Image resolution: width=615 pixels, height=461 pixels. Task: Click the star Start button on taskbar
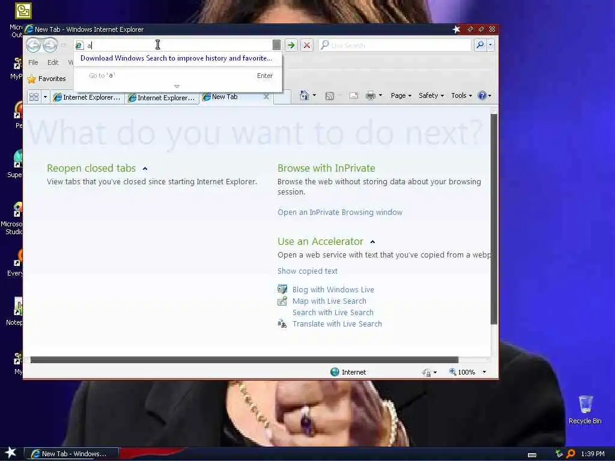(x=11, y=453)
